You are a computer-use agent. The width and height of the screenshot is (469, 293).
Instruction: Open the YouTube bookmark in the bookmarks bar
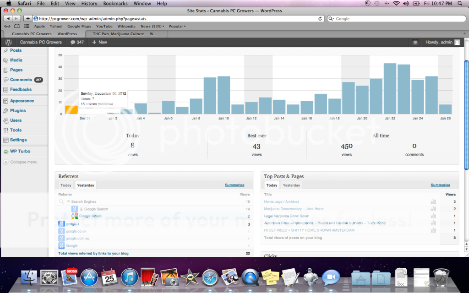(104, 26)
